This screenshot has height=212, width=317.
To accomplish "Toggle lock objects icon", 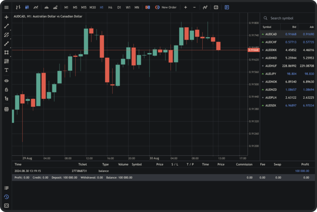I will (7, 90).
